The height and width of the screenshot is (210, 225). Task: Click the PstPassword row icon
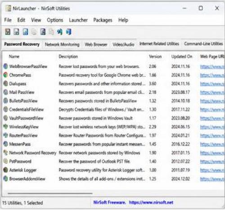pos(5,161)
